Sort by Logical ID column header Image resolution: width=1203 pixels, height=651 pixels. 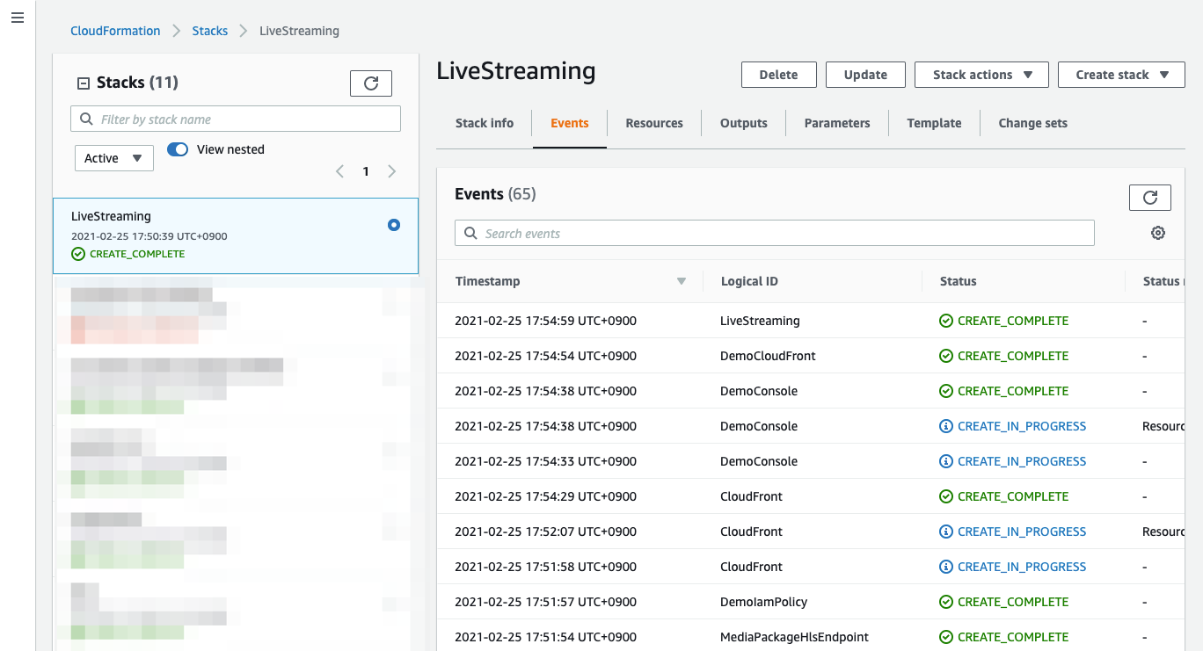click(x=749, y=281)
